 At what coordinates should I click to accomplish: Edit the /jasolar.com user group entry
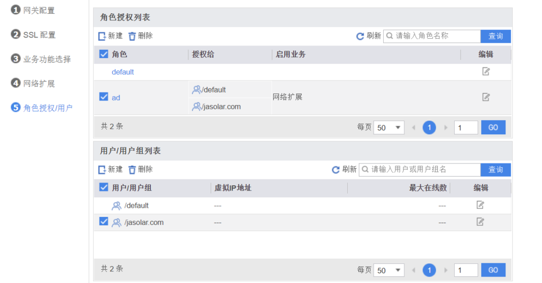coord(480,222)
